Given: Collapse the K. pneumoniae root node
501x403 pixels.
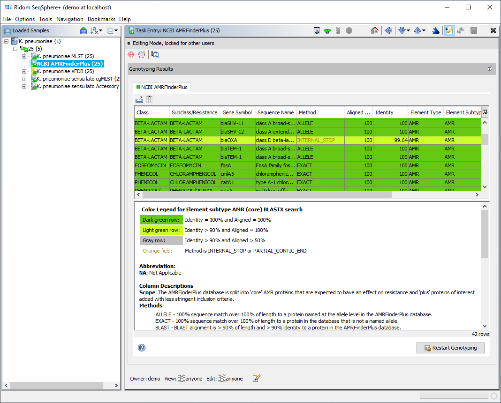Looking at the screenshot, I should click(x=7, y=41).
